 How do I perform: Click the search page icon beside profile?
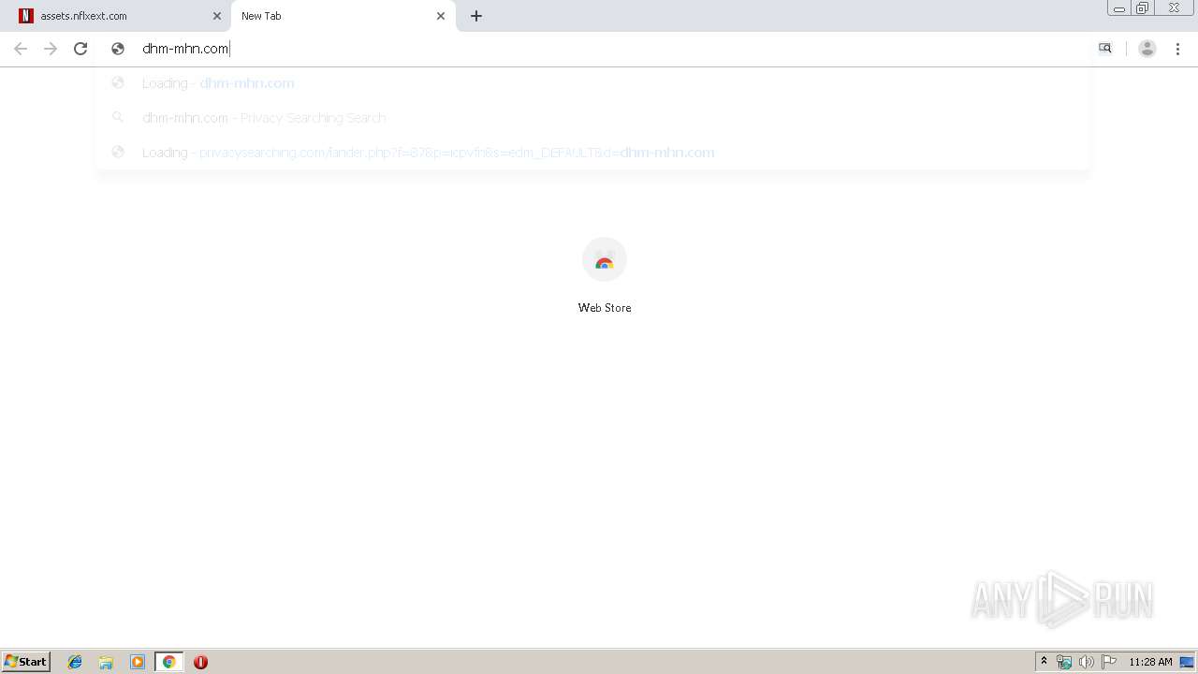(1105, 49)
